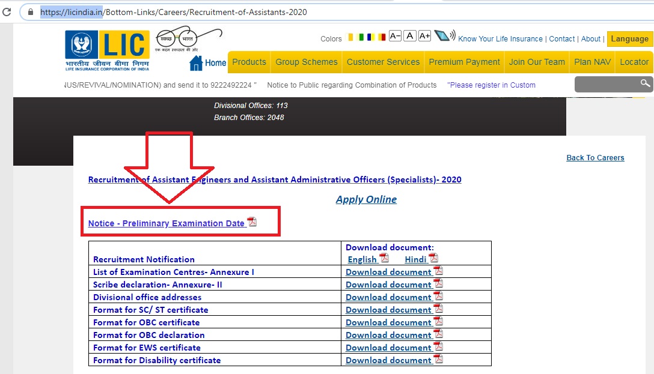Image resolution: width=654 pixels, height=374 pixels.
Task: Download document for Scribe declaration Annexure II
Action: tap(388, 285)
